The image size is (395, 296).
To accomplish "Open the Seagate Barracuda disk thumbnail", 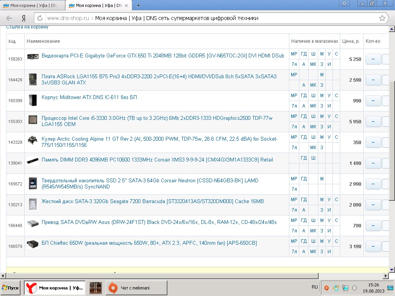I will [33, 204].
